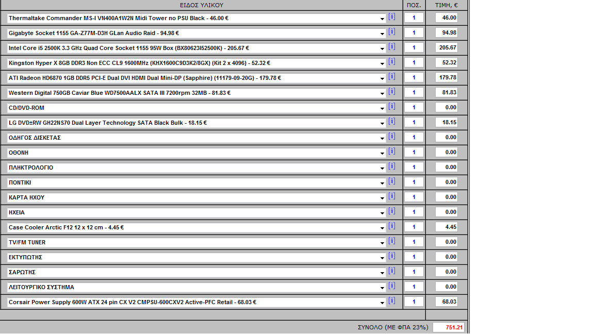The width and height of the screenshot is (594, 334).
Task: Click the total field showing 751.21
Action: pos(449,328)
